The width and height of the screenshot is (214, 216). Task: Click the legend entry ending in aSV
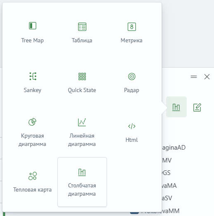167,198
